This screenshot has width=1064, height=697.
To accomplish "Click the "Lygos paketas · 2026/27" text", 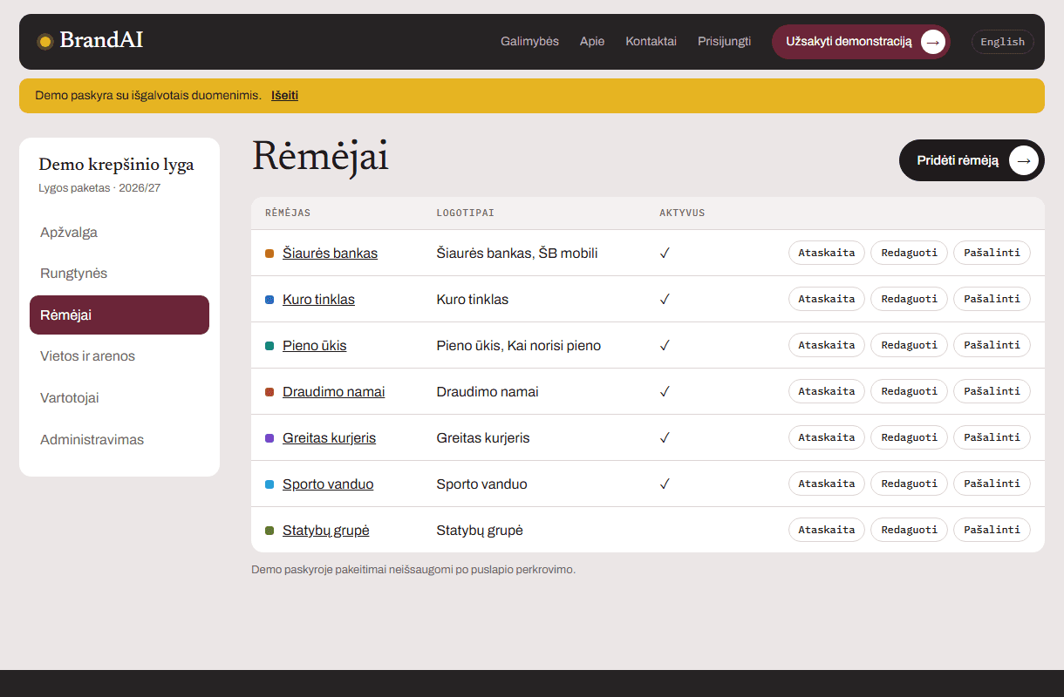I will [99, 188].
